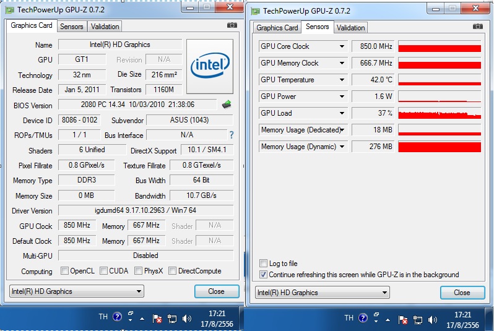The height and width of the screenshot is (331, 494).
Task: Click the 276 MB dynamic memory value
Action: click(x=373, y=147)
